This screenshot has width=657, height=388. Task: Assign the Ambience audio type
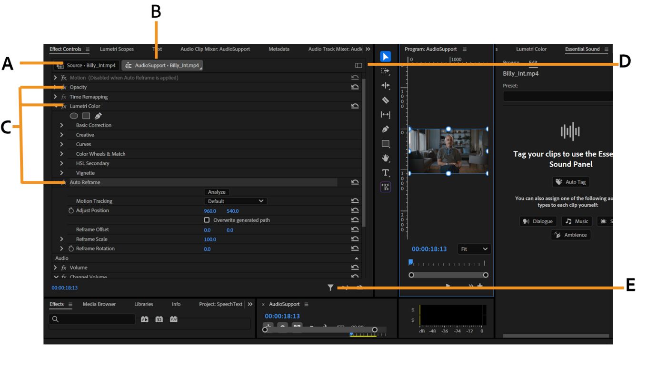click(x=571, y=235)
